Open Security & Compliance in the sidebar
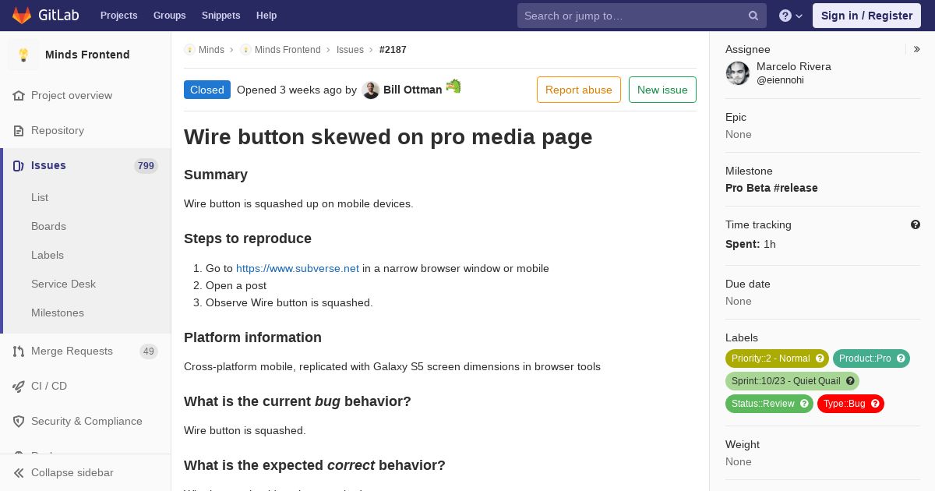The width and height of the screenshot is (935, 491). 86,421
